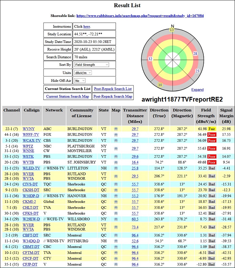The image size is (235, 268).
Task: Open the map icon in the WVTB row
Action: click(x=116, y=162)
